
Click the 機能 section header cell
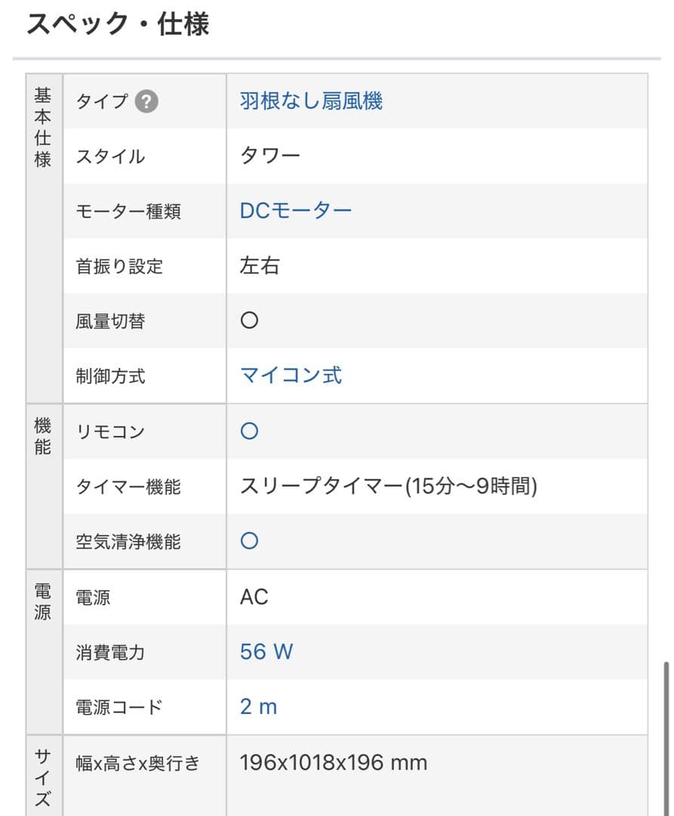[x=43, y=437]
